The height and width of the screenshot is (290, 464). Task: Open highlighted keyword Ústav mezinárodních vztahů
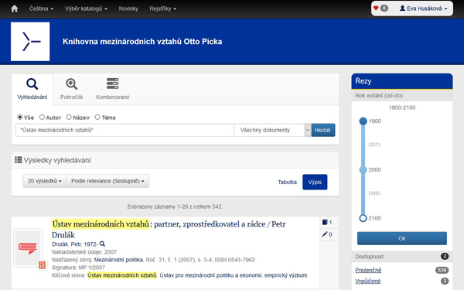click(122, 275)
